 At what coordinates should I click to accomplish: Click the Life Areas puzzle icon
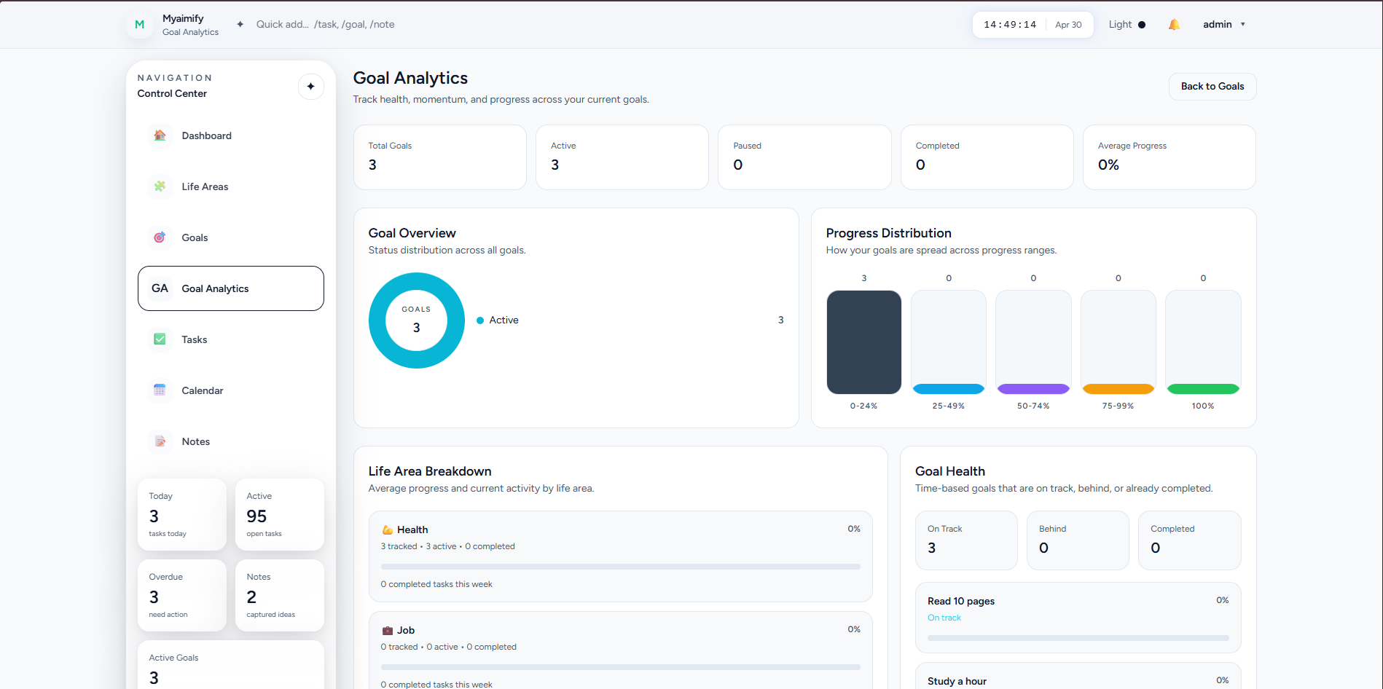[160, 186]
